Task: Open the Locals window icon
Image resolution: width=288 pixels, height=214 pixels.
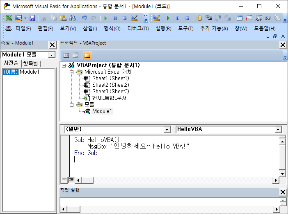Action: [240, 18]
